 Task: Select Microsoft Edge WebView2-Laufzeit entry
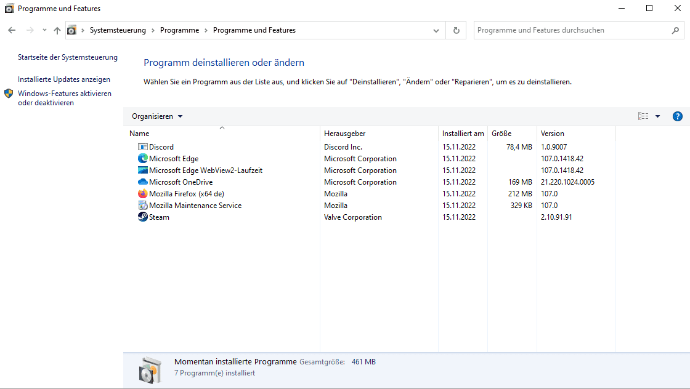[x=206, y=170]
